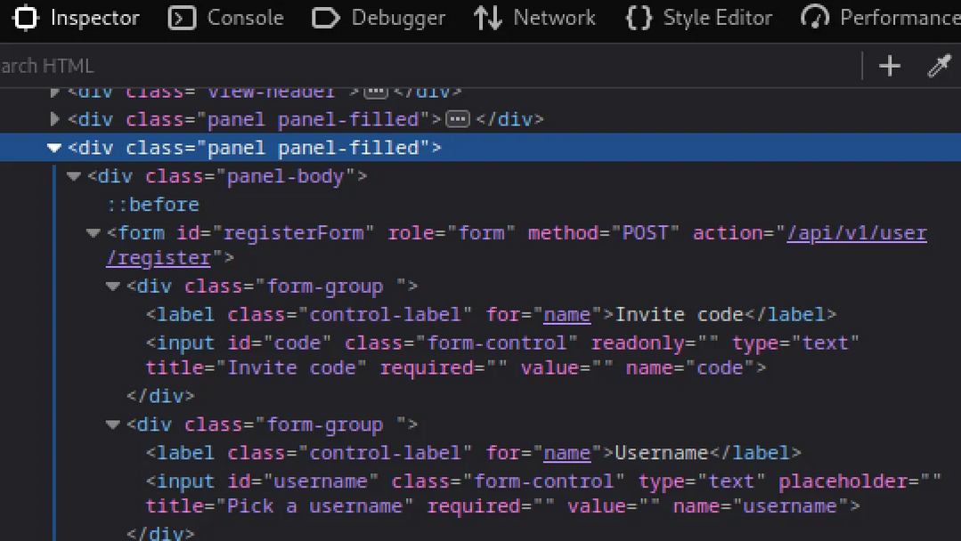The height and width of the screenshot is (541, 961).
Task: Click the Style Editor braces icon
Action: click(638, 18)
